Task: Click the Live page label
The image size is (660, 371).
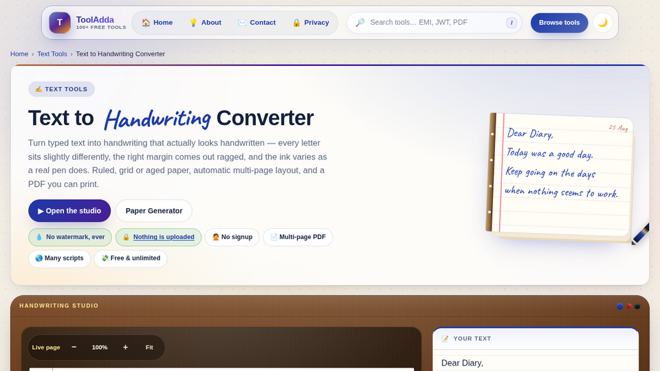Action: click(x=46, y=348)
